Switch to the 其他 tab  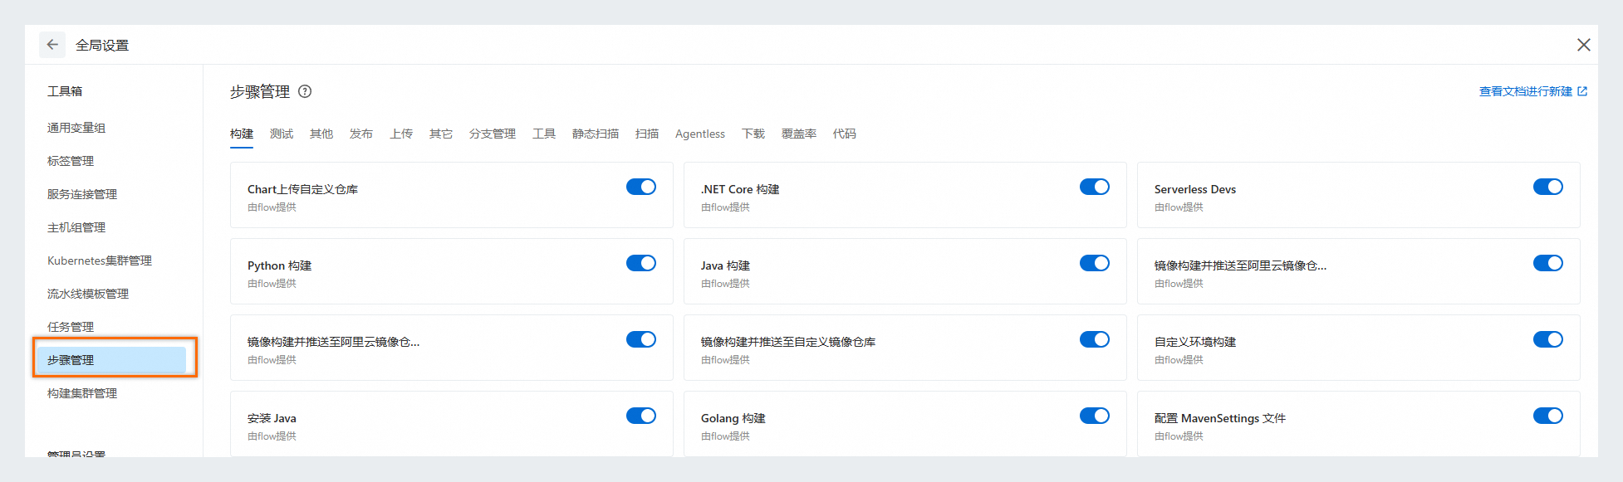(321, 134)
